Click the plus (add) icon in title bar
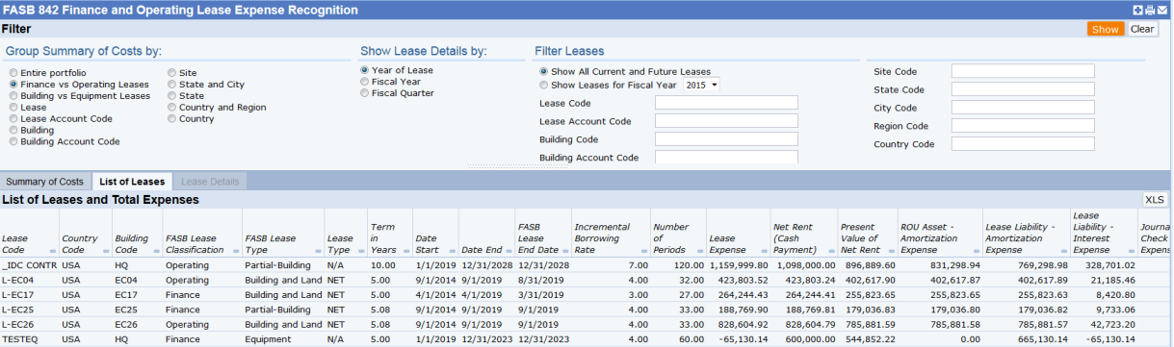Viewport: 1174px width, 347px height. click(1137, 10)
